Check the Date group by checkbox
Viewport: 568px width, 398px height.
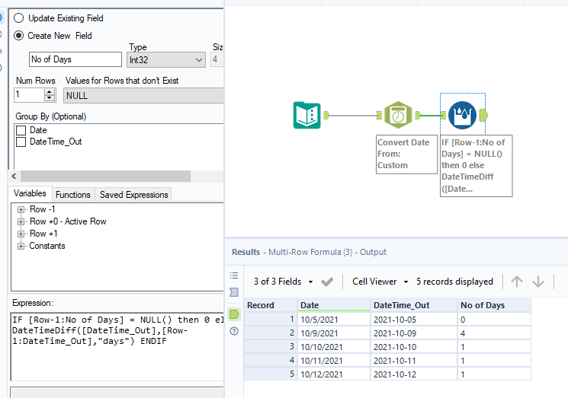point(21,131)
